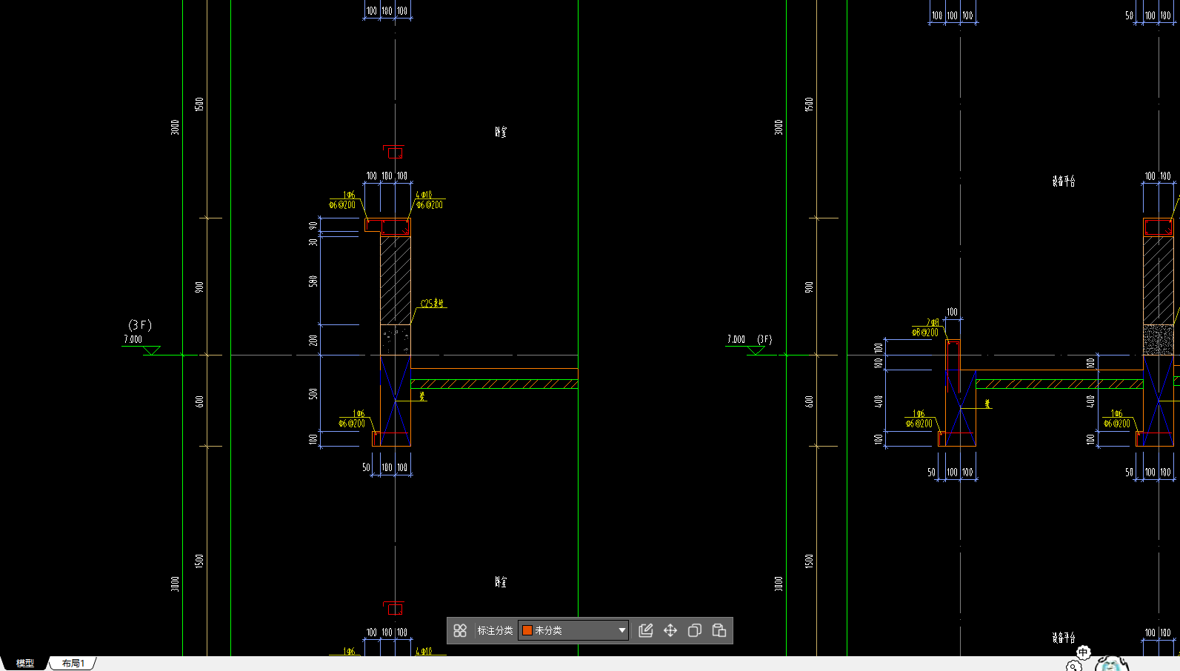Select the 4Φ10 rebar annotation text
Viewport: 1180px width, 671px height.
pos(424,195)
